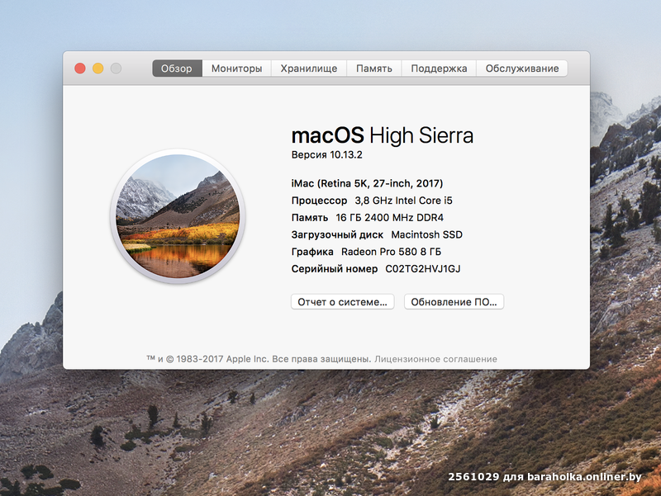This screenshot has height=496, width=661.
Task: Click the Процессор label
Action: click(319, 201)
